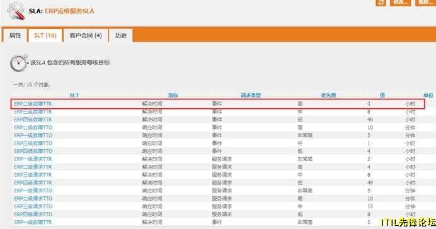Select the SLT (16) tab
436x229 pixels.
45,35
